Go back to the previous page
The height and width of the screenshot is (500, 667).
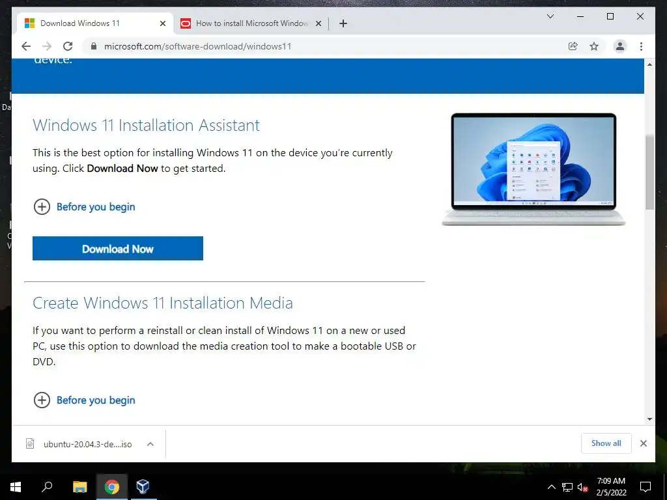coord(26,46)
